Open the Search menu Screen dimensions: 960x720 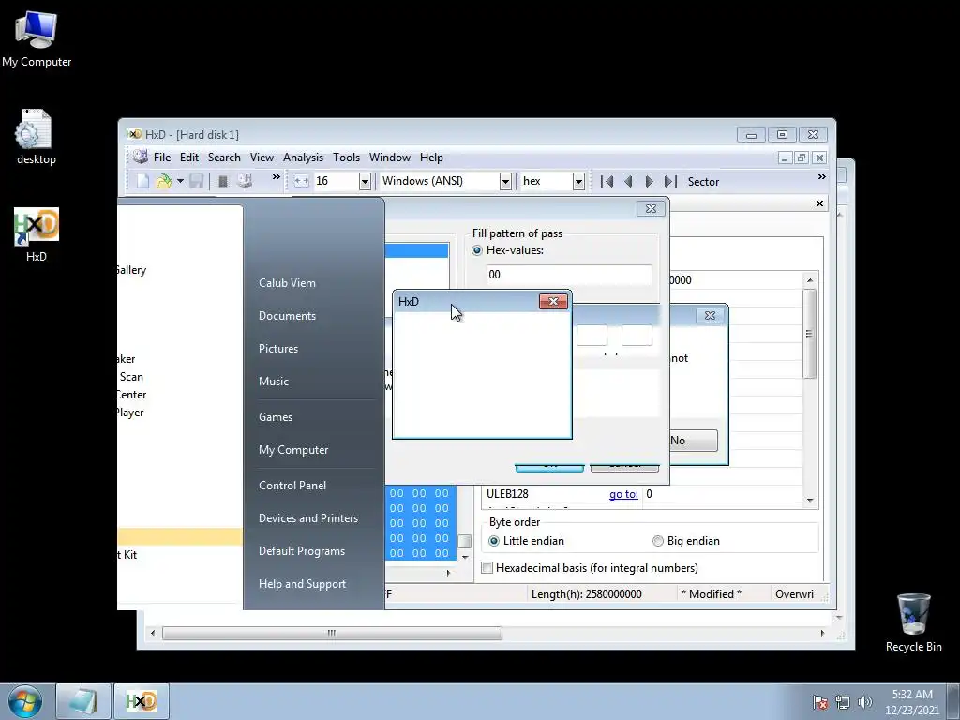coord(224,157)
